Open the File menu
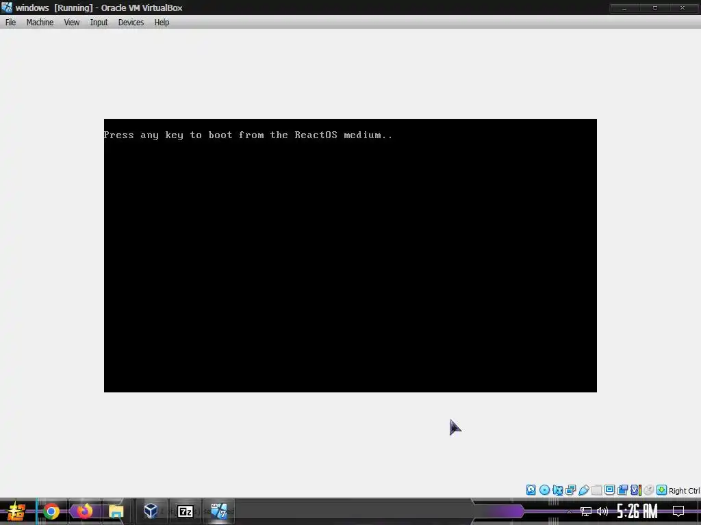 pos(10,23)
